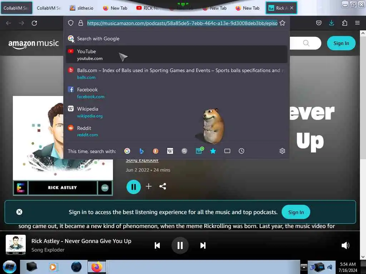Screen dimensions: 366x274
Task: Reload the page with the refresh icon
Action: coord(34,23)
